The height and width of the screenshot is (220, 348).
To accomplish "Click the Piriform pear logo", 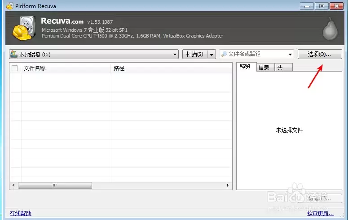I will [x=330, y=29].
